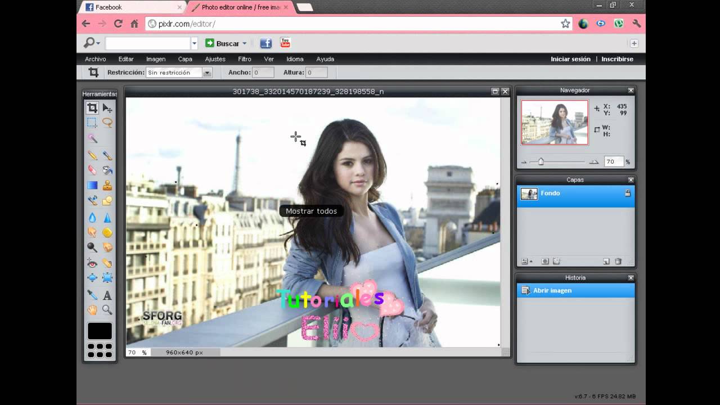720x405 pixels.
Task: Select the Abrir imagen history entry
Action: pyautogui.click(x=575, y=290)
